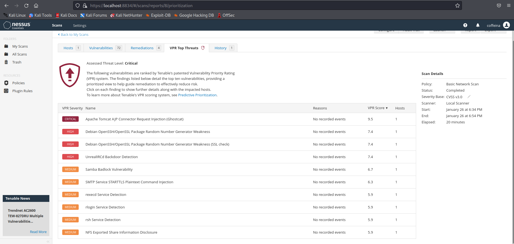This screenshot has width=514, height=244.
Task: Click the 6.7 VPR score value
Action: click(370, 169)
